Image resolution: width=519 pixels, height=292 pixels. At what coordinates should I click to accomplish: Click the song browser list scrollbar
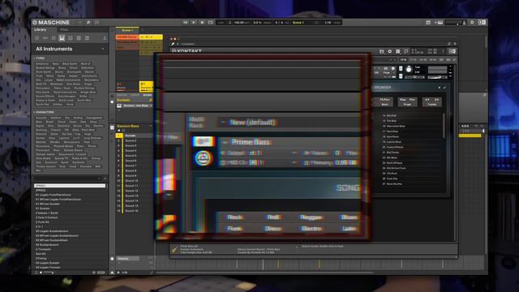click(444, 126)
